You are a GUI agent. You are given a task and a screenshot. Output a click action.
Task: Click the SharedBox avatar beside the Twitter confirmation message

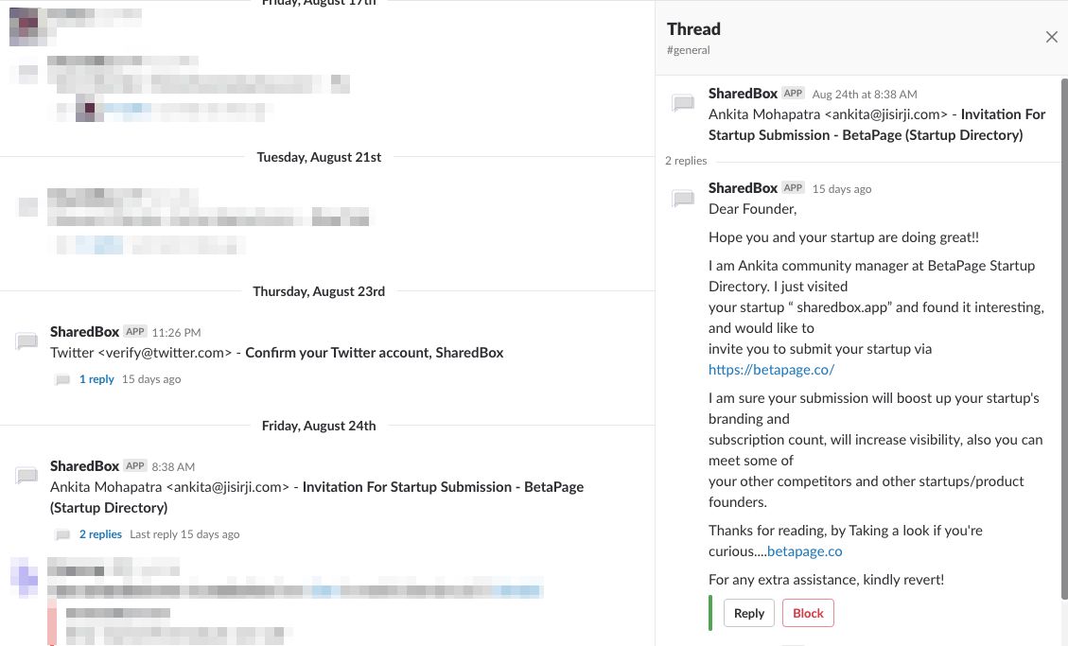click(26, 342)
